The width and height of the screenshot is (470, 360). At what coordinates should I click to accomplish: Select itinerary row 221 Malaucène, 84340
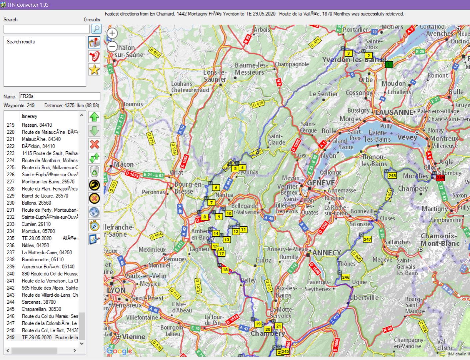(x=41, y=139)
